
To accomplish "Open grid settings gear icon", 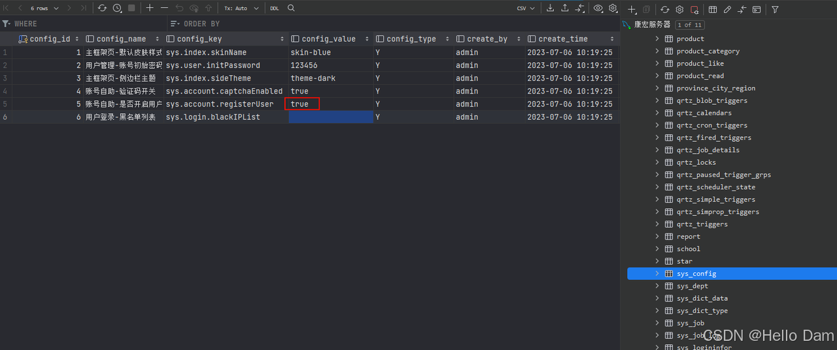I will tap(613, 8).
